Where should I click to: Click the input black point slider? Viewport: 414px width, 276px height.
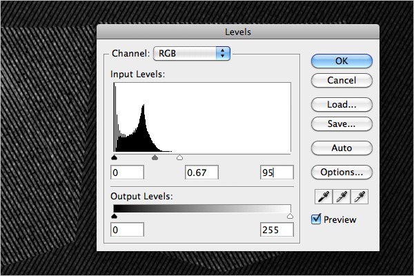pyautogui.click(x=114, y=158)
